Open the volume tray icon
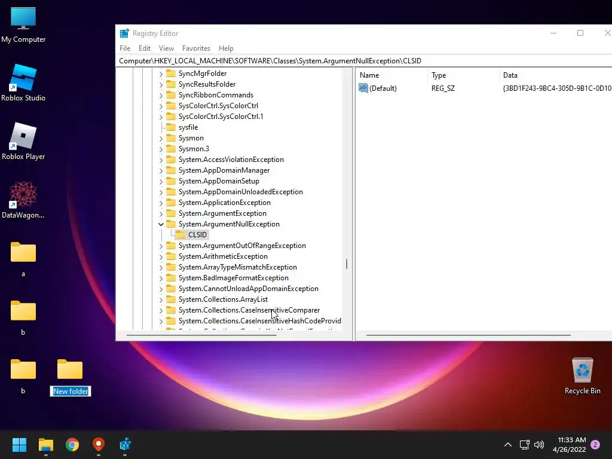The image size is (612, 459). pos(539,445)
